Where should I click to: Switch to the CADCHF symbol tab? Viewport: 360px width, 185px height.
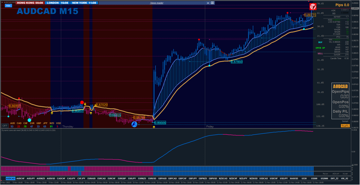point(61,178)
